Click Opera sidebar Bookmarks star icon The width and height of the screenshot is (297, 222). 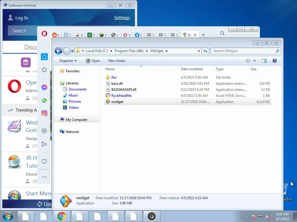pyautogui.click(x=44, y=70)
